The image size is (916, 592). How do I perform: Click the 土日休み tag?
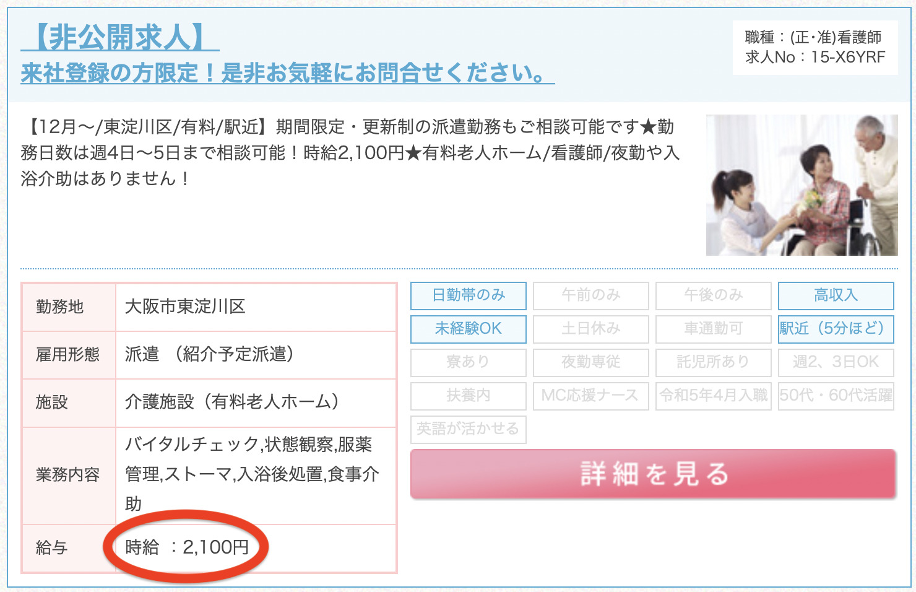(591, 329)
